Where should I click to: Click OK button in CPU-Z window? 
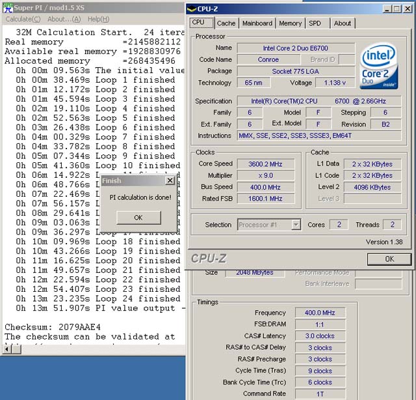click(x=389, y=259)
